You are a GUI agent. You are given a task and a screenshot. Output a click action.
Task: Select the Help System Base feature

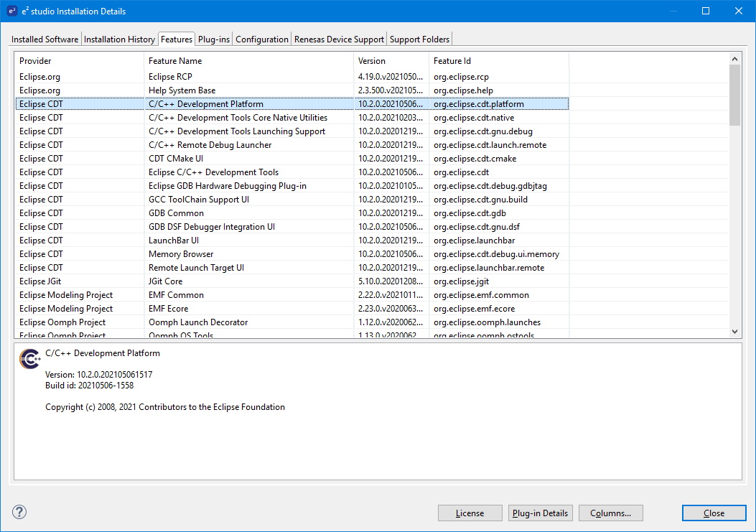pos(291,90)
